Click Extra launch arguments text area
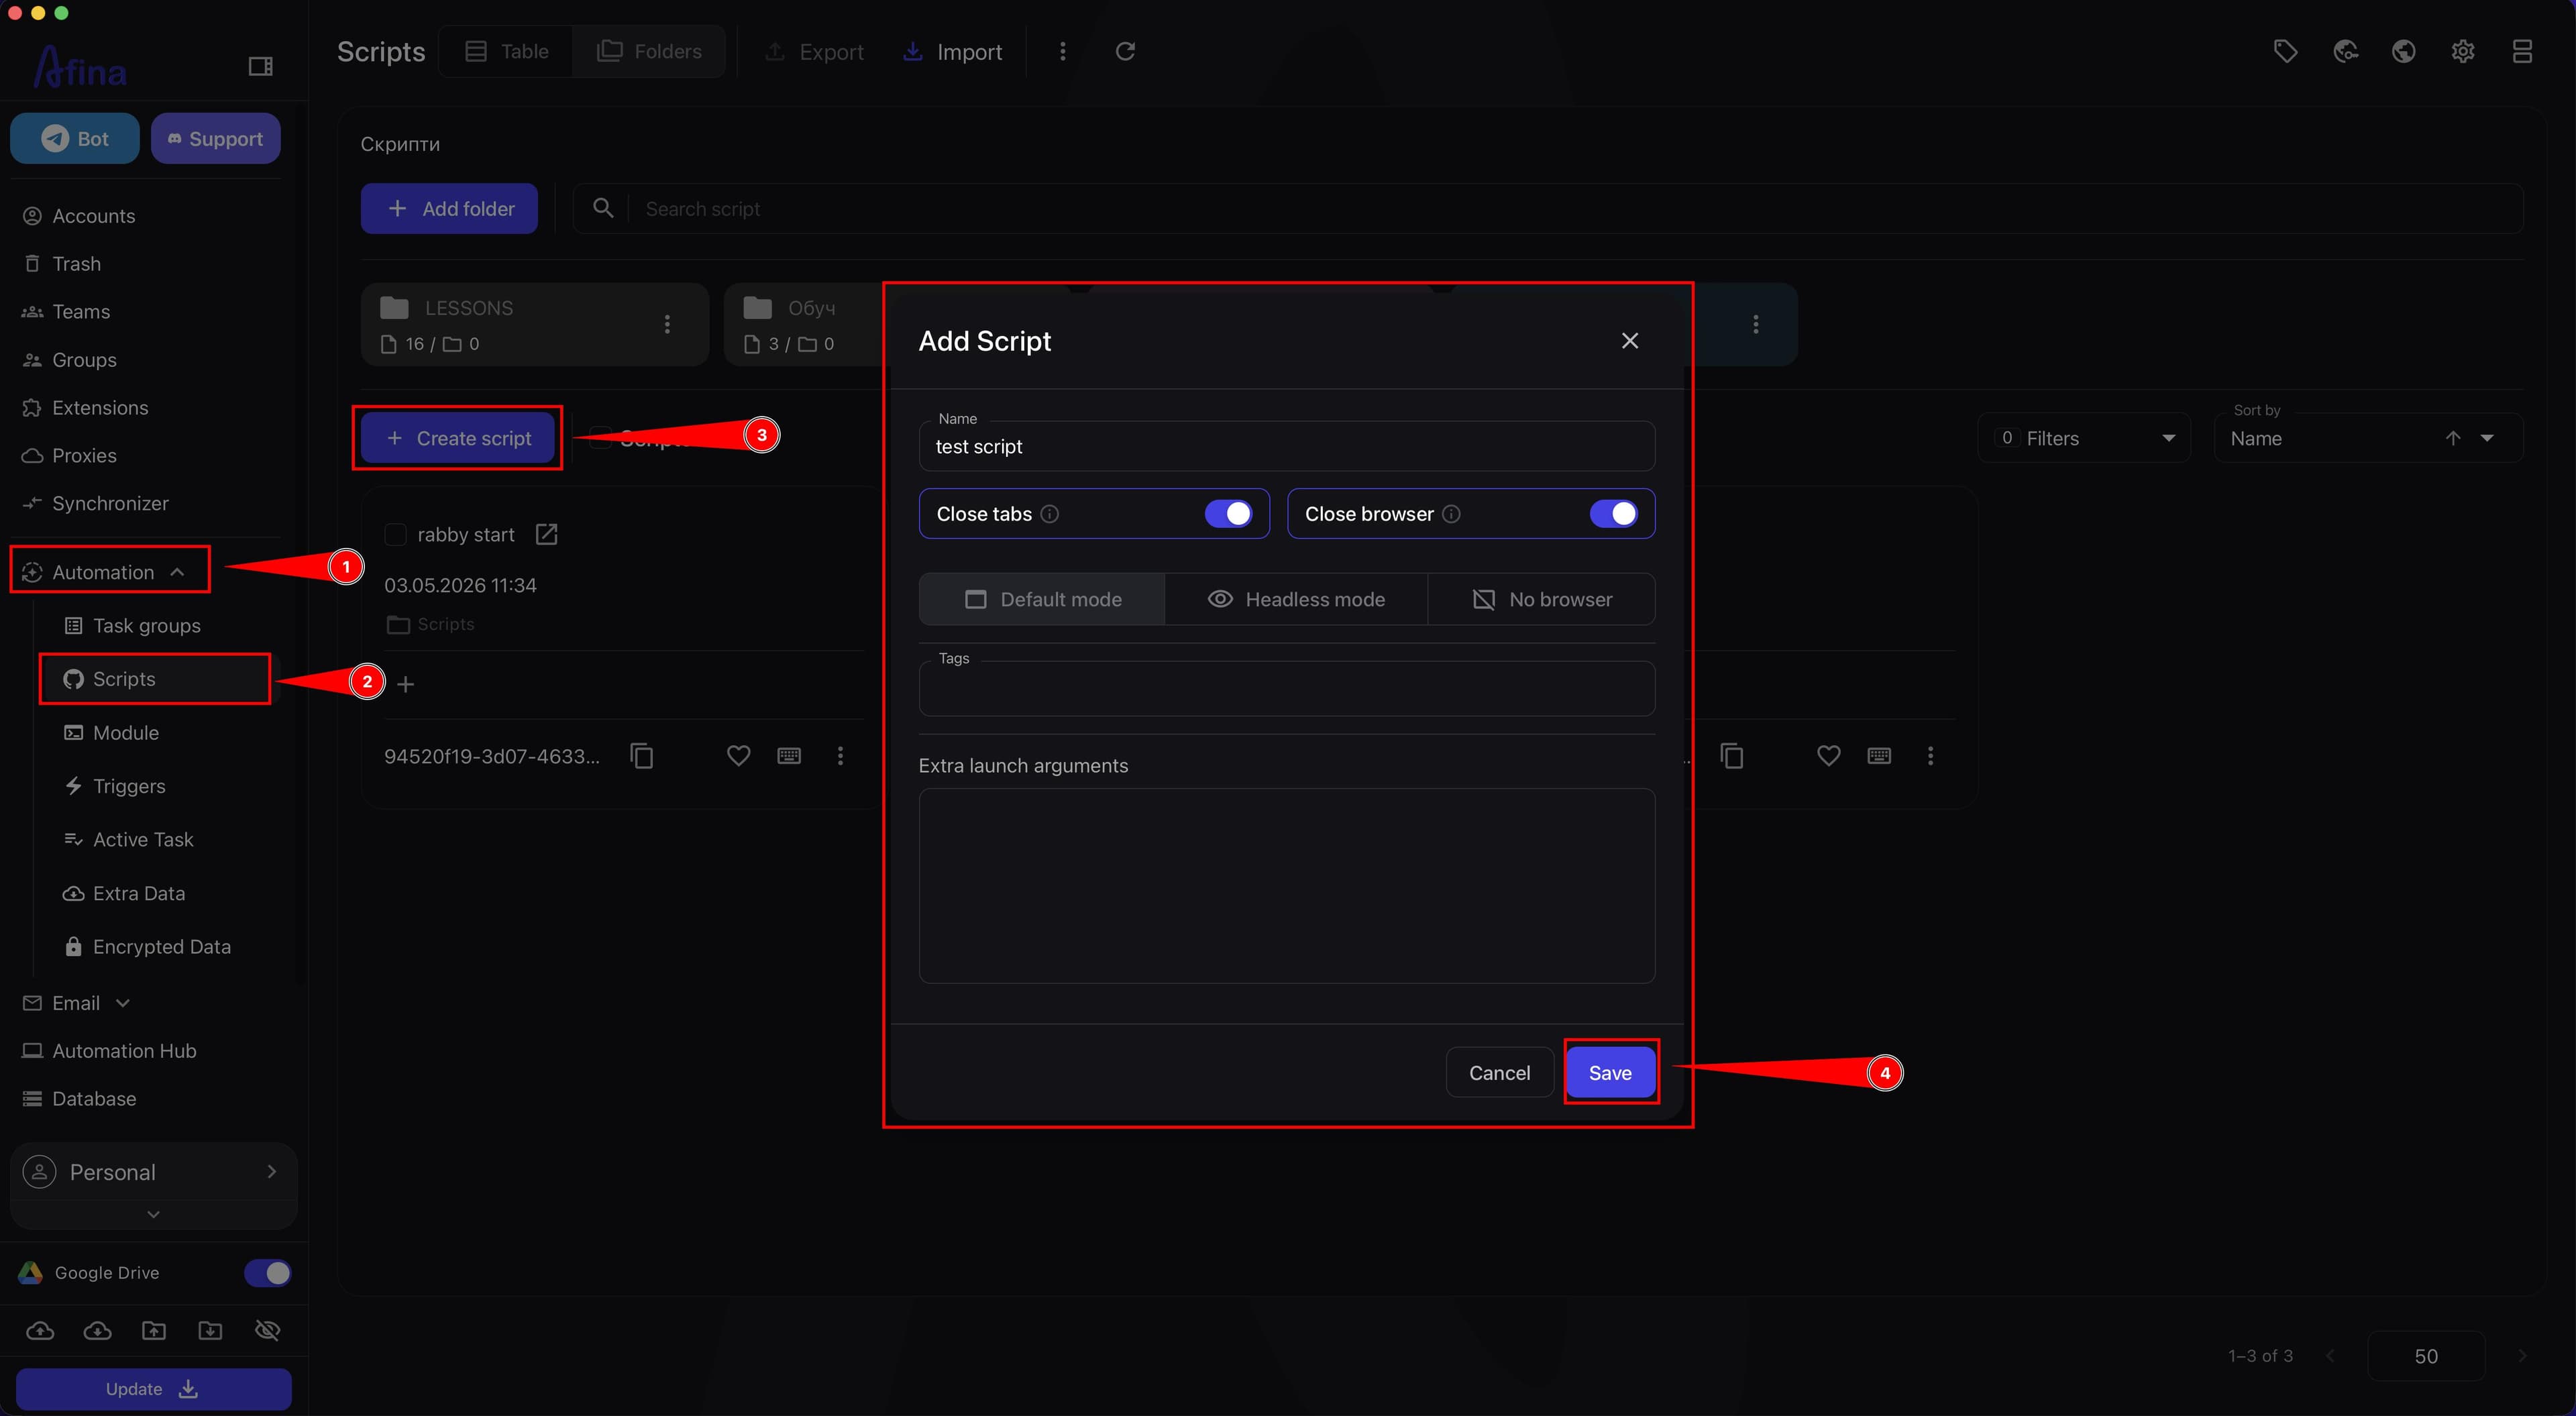Viewport: 2576px width, 1416px height. point(1286,886)
